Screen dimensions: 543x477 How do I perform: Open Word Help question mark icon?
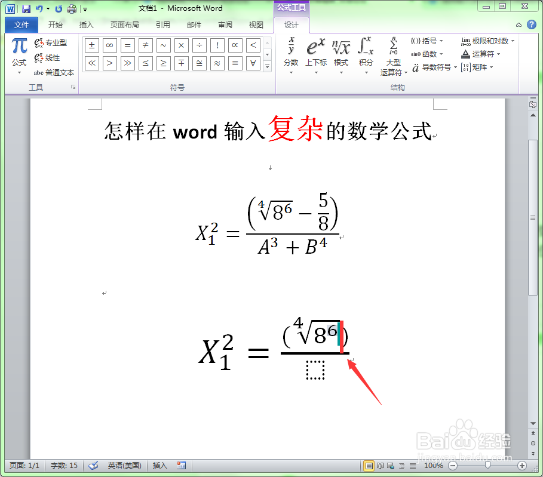tap(532, 24)
